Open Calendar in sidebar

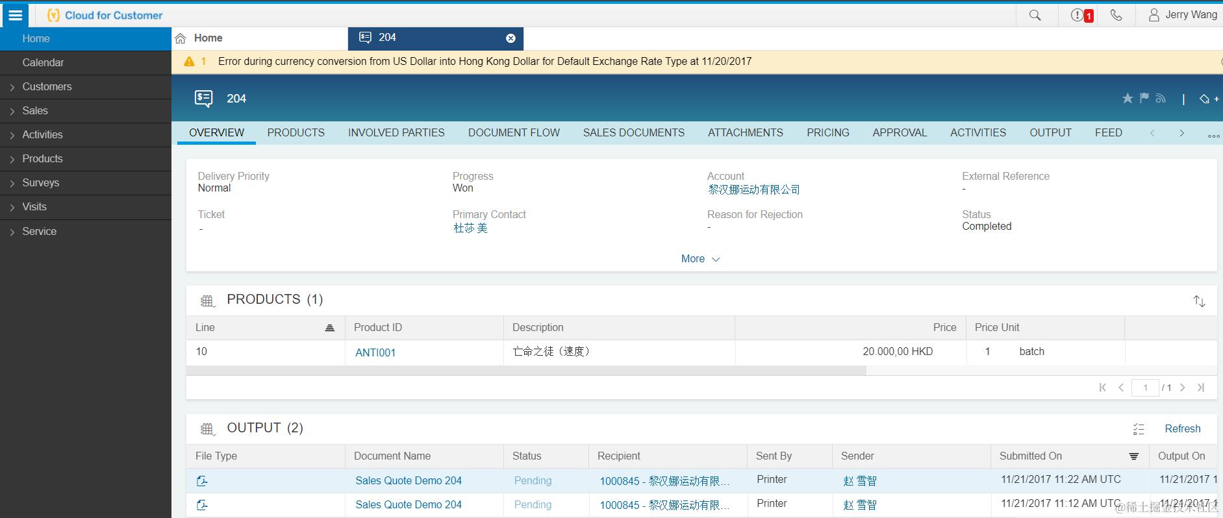(86, 63)
